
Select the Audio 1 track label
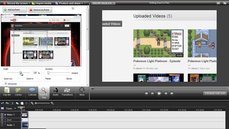coord(11,125)
